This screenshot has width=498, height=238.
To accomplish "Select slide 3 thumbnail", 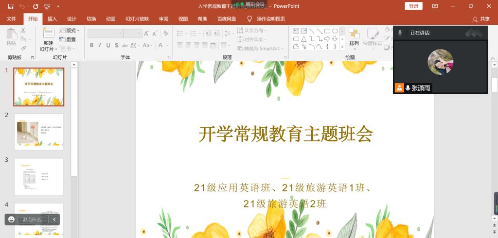I will pos(39,176).
